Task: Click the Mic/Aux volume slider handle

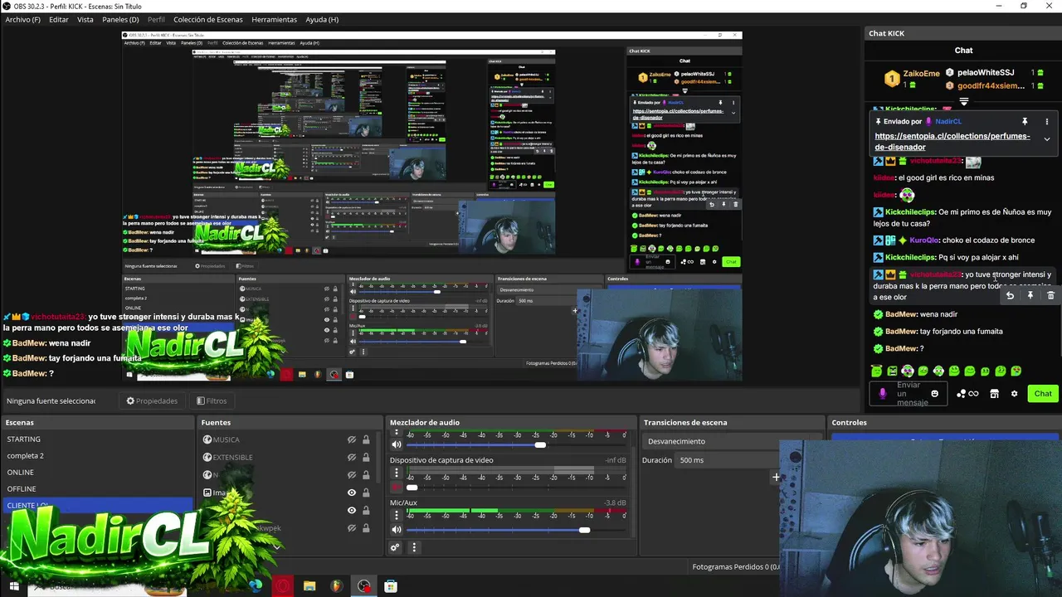Action: pos(584,530)
